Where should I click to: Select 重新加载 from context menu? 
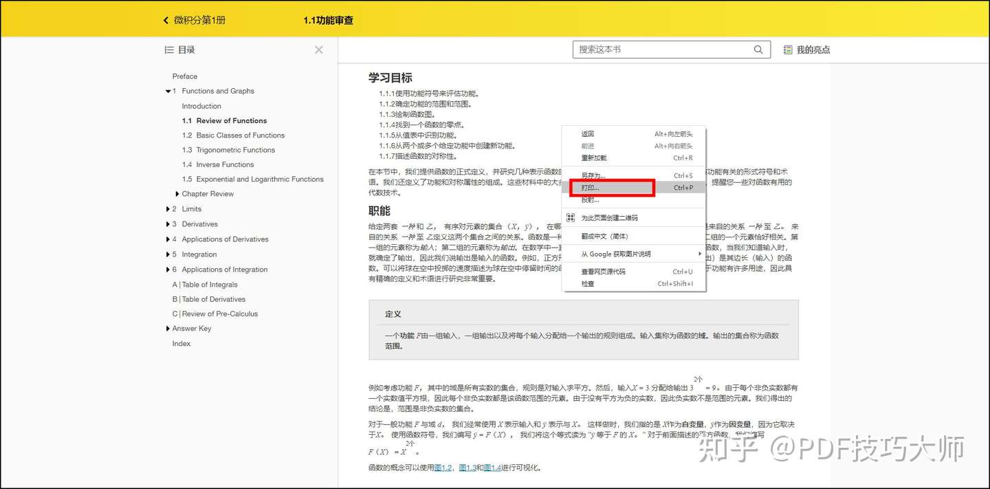[634, 158]
